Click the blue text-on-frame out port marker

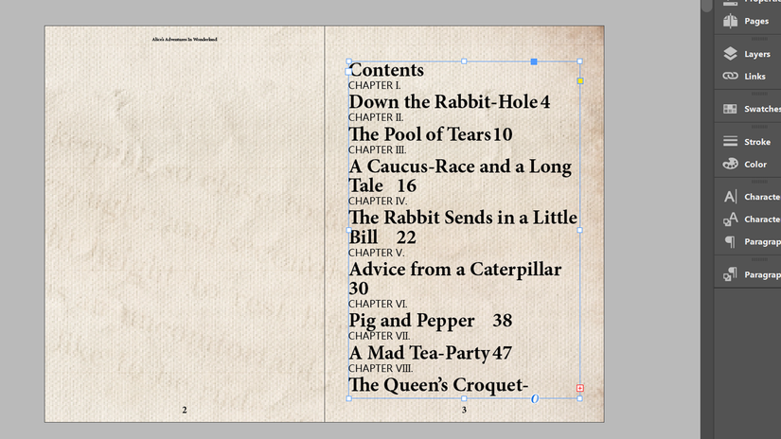(535, 398)
